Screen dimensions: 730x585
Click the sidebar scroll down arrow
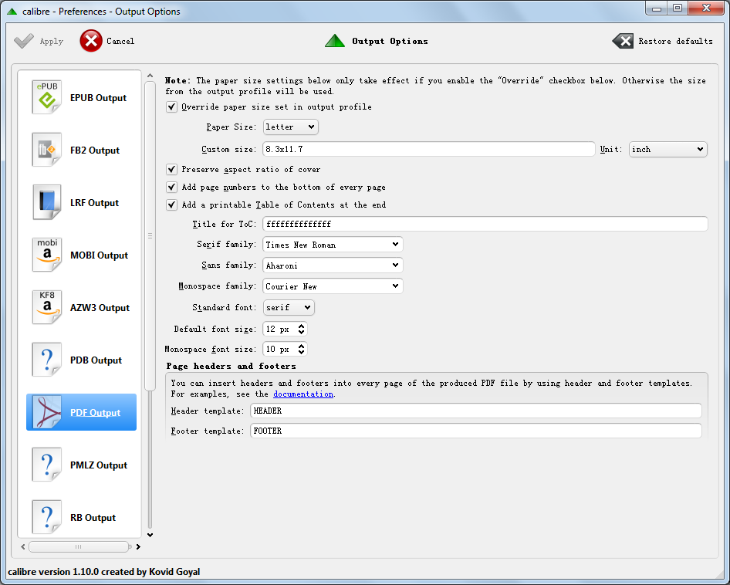[150, 535]
